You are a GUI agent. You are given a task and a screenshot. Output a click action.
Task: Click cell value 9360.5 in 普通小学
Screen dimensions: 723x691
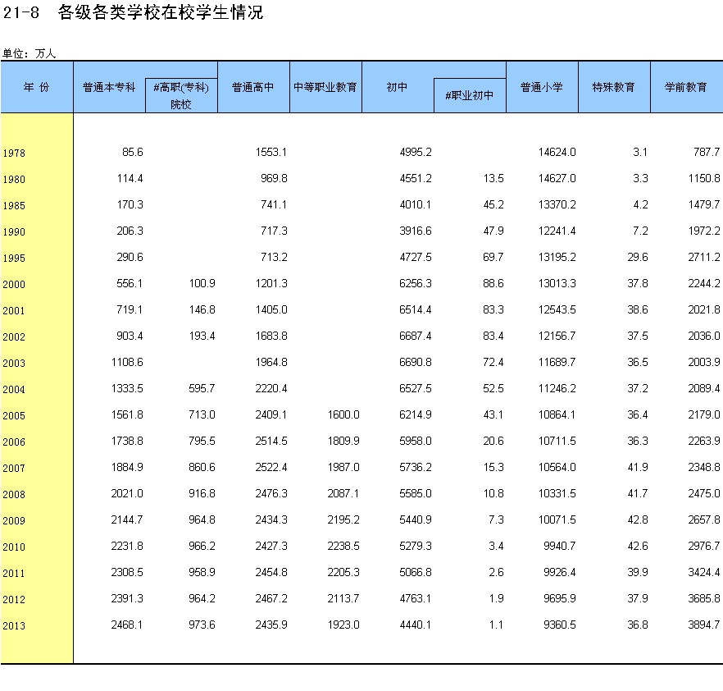point(560,625)
